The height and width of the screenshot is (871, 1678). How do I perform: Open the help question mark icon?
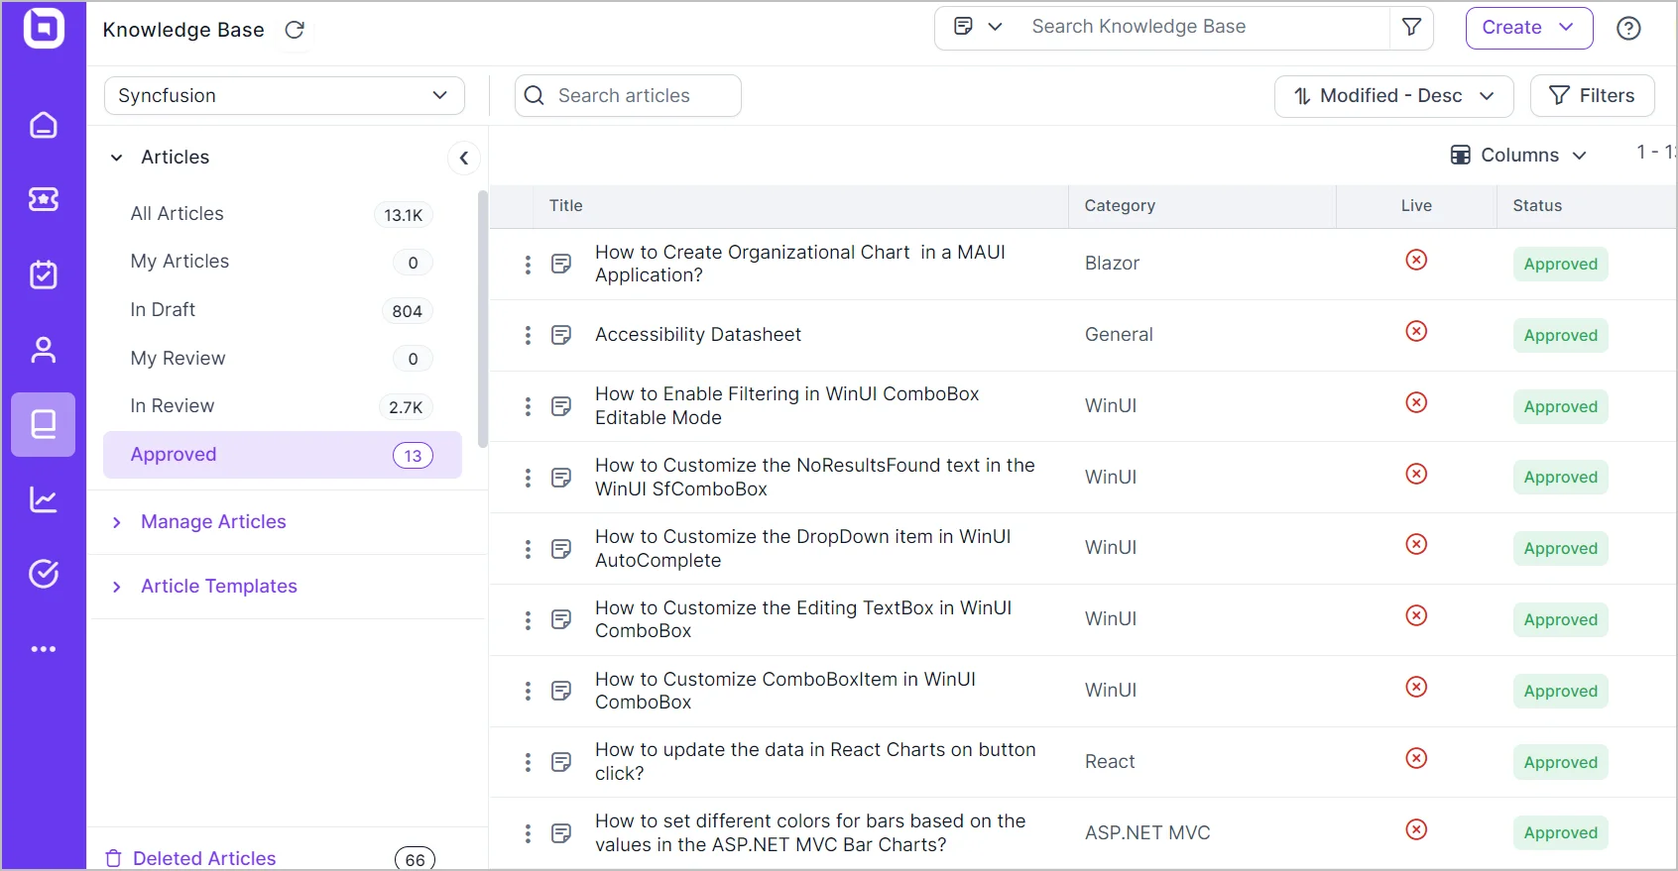(x=1628, y=29)
